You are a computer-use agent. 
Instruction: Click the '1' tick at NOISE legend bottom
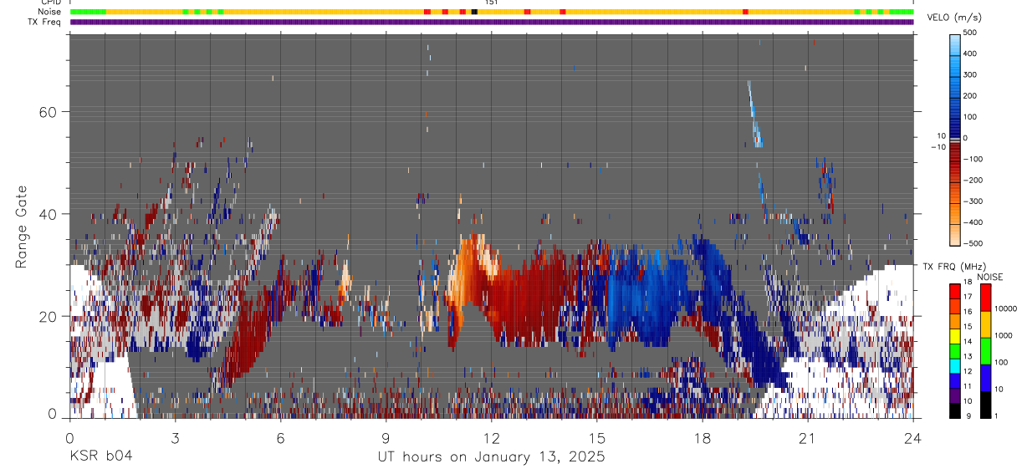(998, 415)
